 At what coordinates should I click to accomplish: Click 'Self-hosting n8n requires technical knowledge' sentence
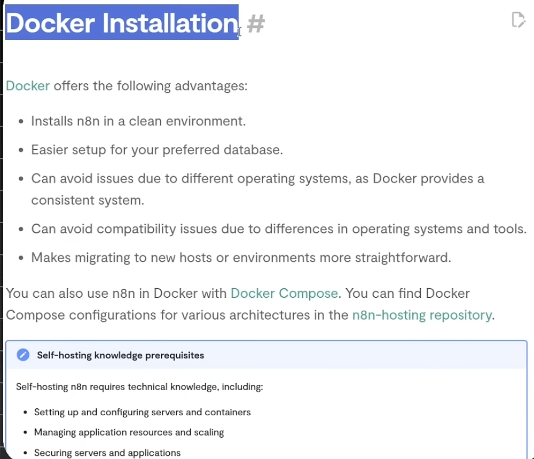click(139, 386)
